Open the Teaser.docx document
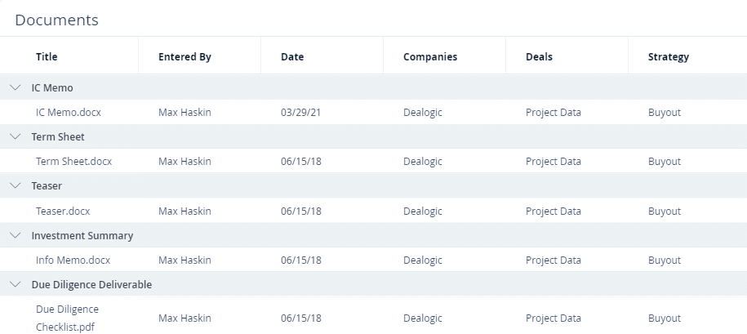This screenshot has width=747, height=334. point(63,211)
